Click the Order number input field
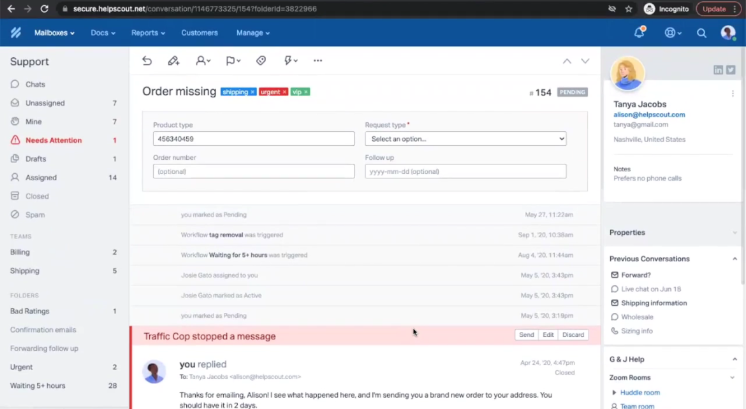746x409 pixels. pyautogui.click(x=254, y=171)
